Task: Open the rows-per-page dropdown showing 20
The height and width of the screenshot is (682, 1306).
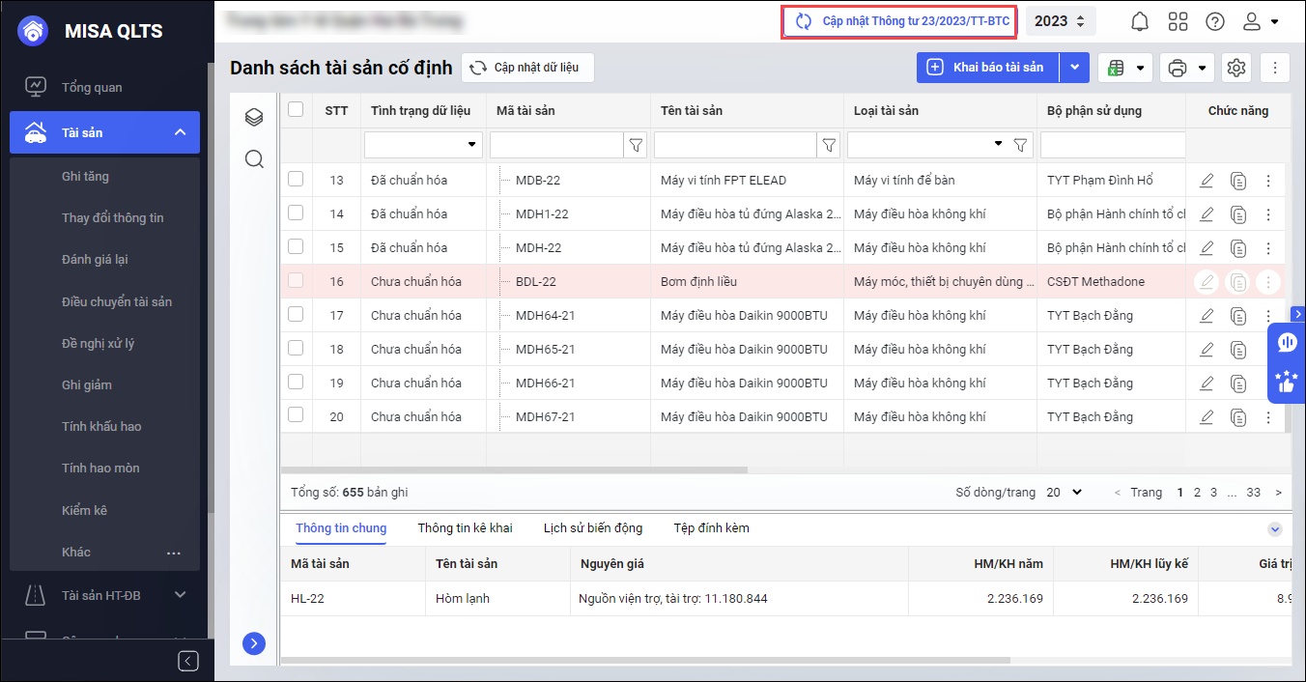Action: [x=1064, y=493]
